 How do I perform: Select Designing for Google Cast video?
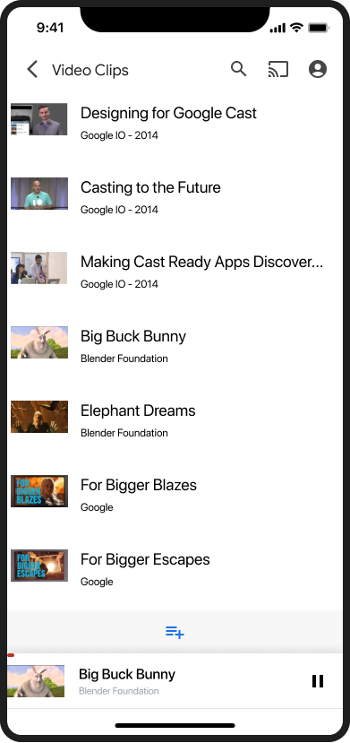click(175, 123)
